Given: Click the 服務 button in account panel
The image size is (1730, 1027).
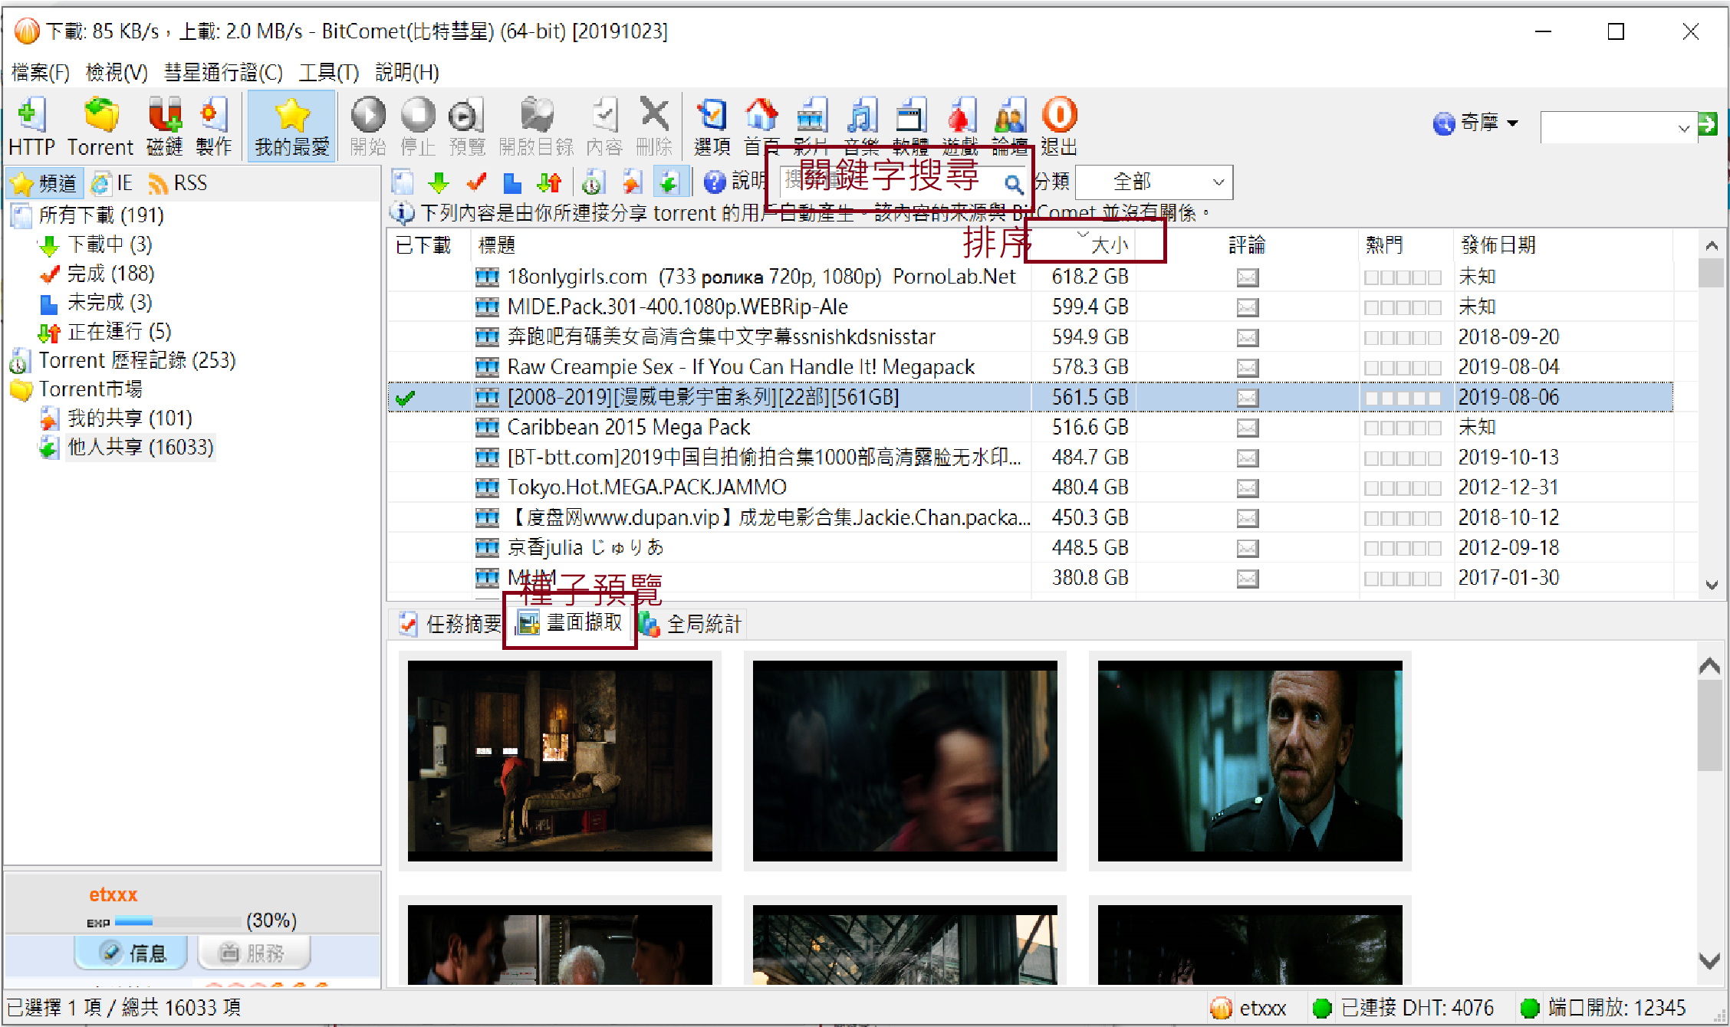Looking at the screenshot, I should point(254,953).
